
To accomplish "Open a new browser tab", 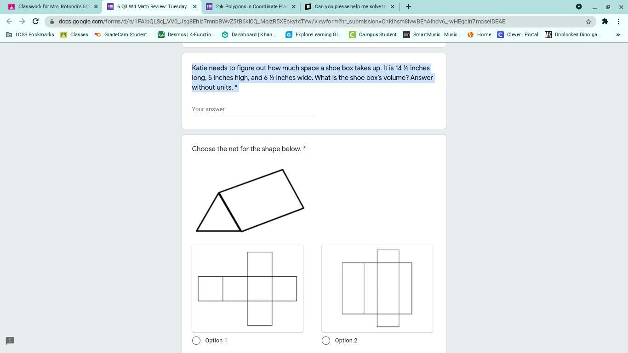I will (x=408, y=6).
